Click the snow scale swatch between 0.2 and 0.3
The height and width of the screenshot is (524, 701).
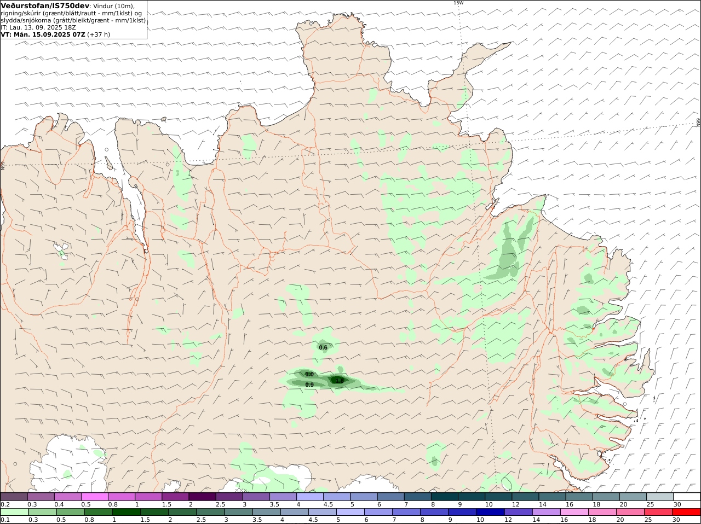pyautogui.click(x=14, y=496)
